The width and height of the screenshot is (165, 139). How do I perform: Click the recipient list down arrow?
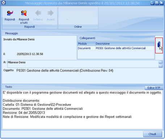pyautogui.click(x=161, y=66)
